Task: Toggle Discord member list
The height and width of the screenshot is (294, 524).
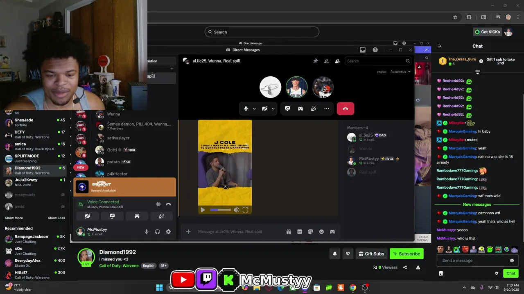Action: pos(337,61)
